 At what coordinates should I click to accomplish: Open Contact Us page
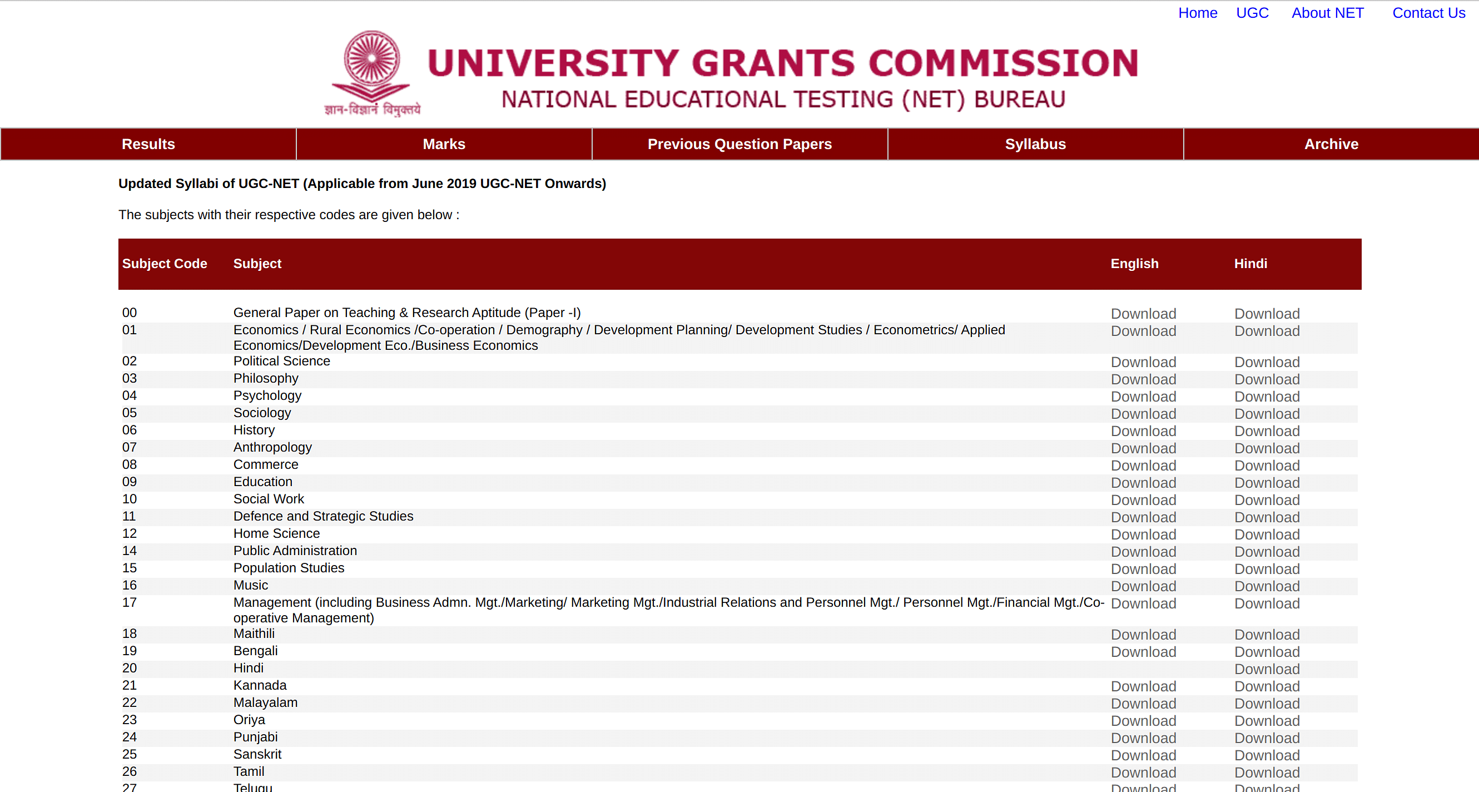click(1428, 13)
